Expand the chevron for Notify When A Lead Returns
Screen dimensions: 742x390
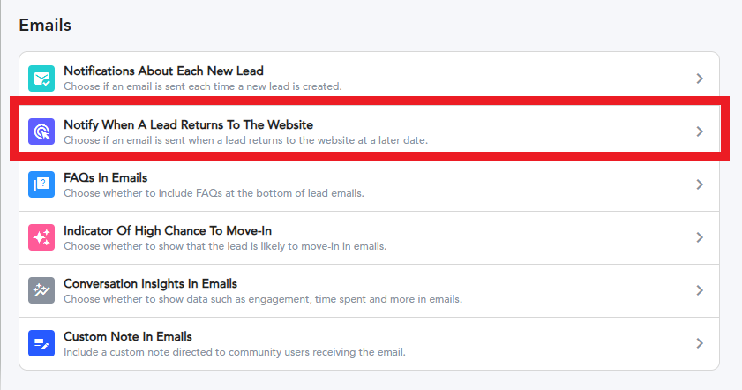click(x=700, y=131)
